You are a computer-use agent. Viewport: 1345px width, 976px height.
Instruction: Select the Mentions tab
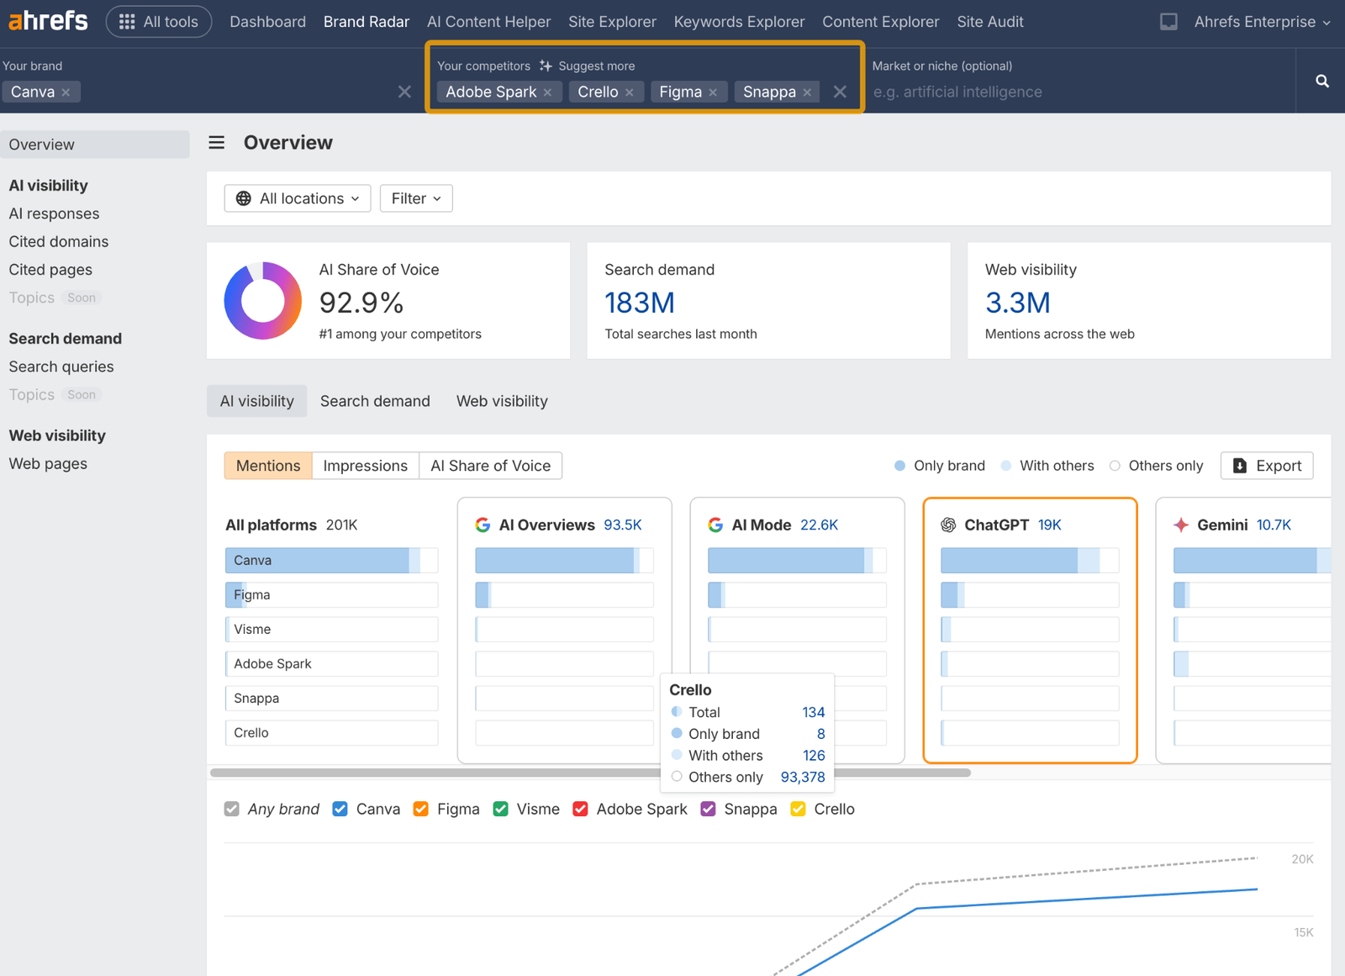268,466
